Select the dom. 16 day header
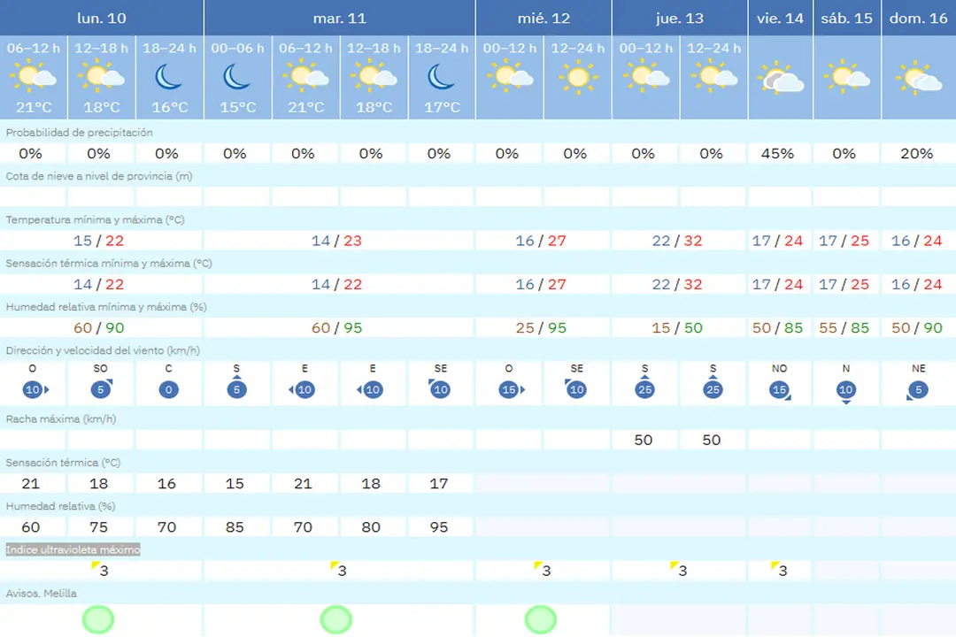 coord(919,18)
